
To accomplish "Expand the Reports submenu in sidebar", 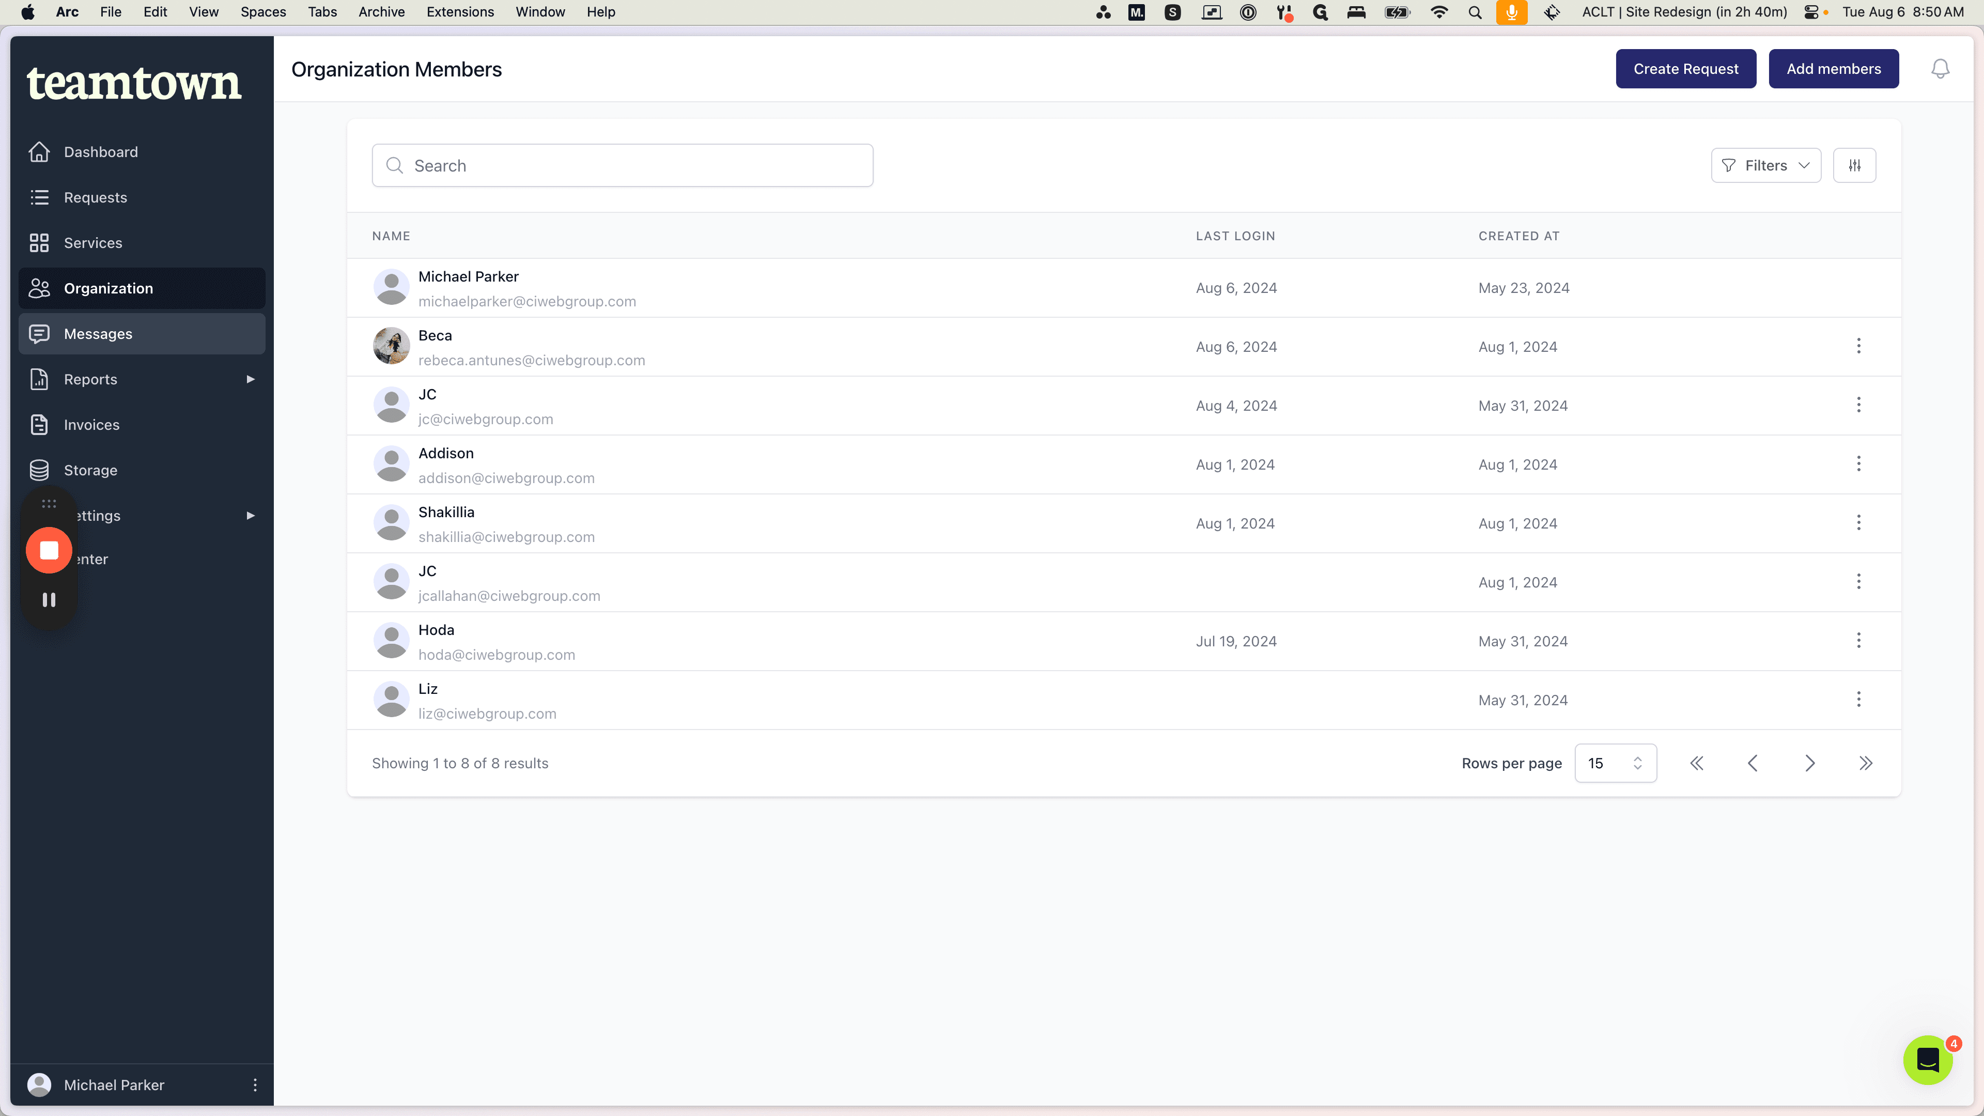I will 250,379.
